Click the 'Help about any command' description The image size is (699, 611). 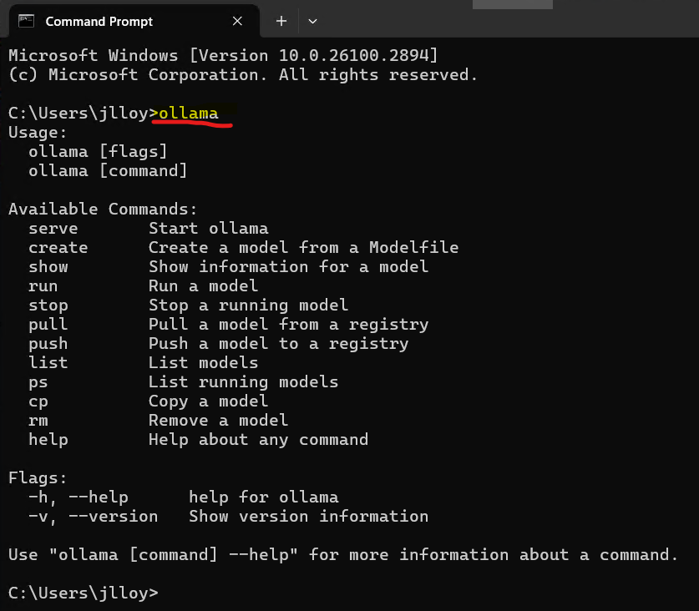[259, 440]
